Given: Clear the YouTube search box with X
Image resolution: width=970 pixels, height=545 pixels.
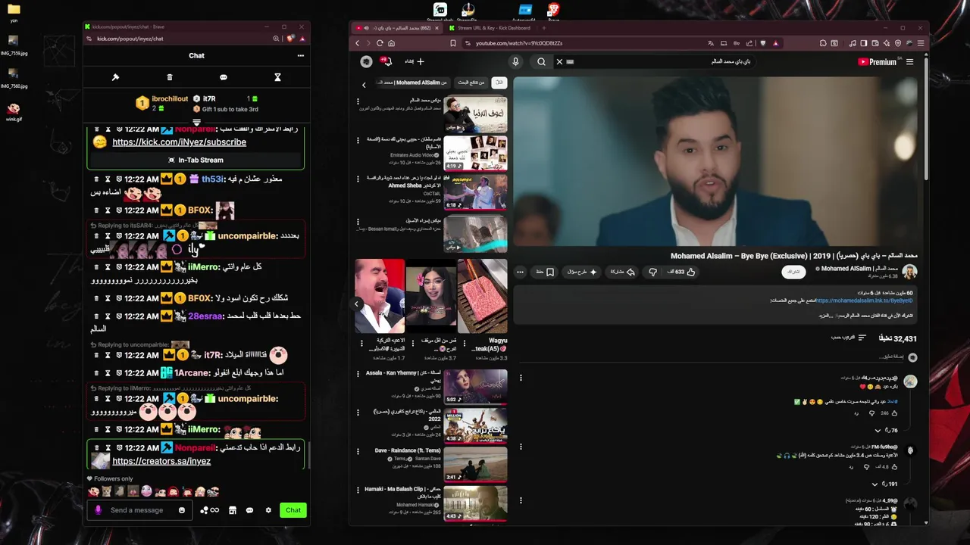Looking at the screenshot, I should (559, 62).
